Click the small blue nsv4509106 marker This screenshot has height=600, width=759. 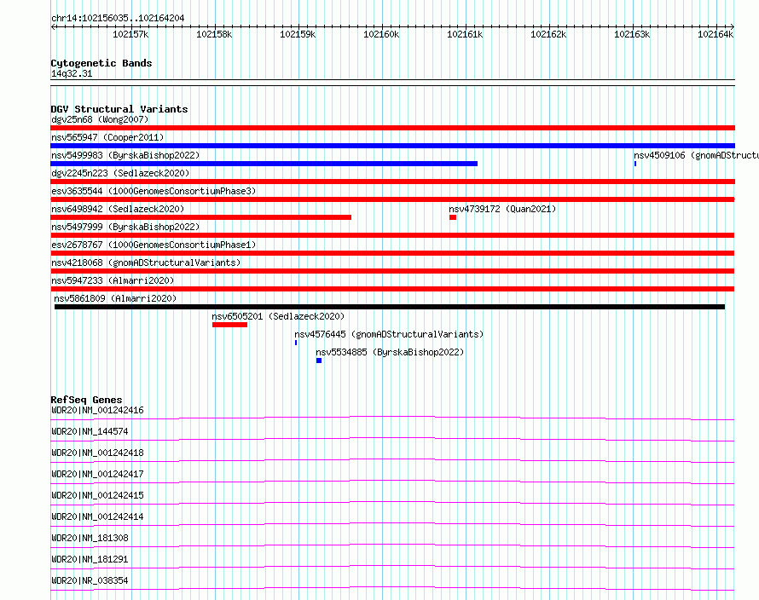[635, 164]
